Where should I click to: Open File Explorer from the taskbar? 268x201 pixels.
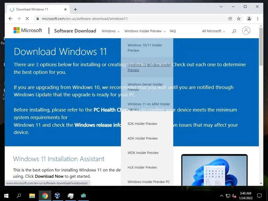point(32,196)
